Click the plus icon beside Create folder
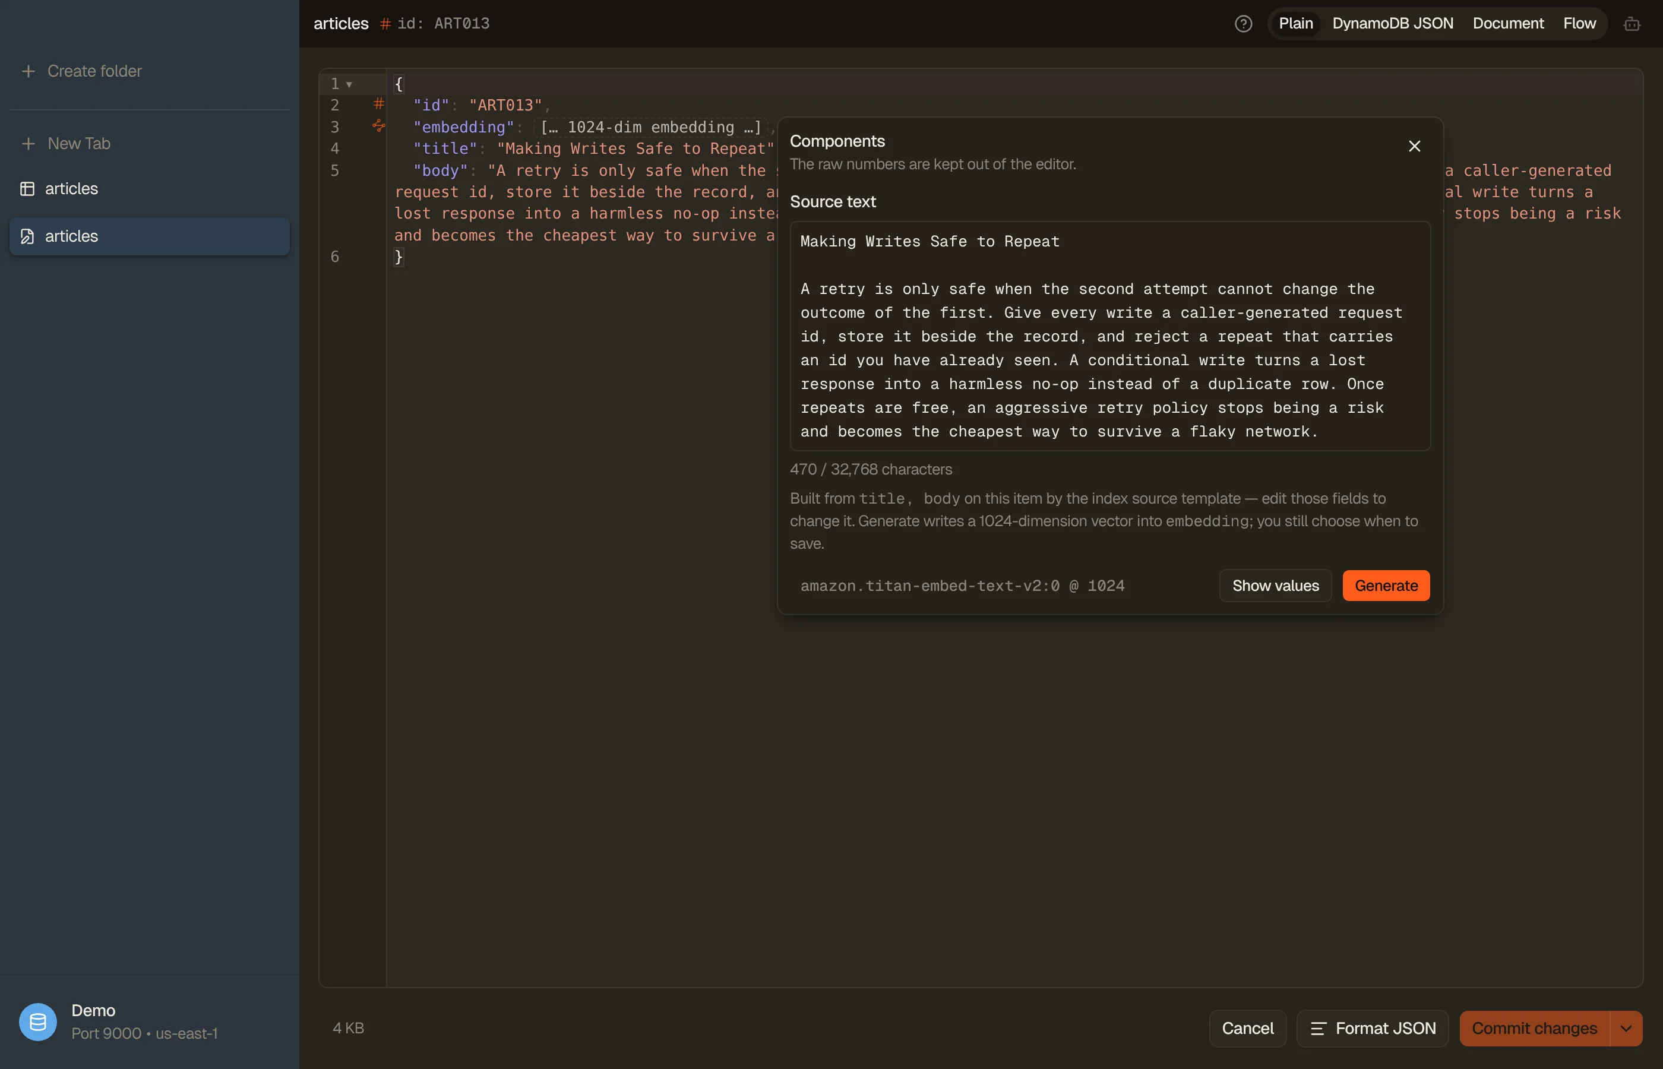The image size is (1663, 1069). click(x=28, y=71)
